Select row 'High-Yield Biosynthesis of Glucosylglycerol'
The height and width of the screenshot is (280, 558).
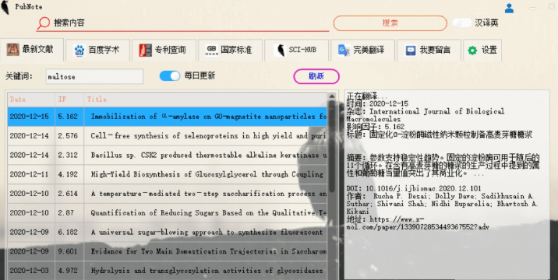pos(168,174)
